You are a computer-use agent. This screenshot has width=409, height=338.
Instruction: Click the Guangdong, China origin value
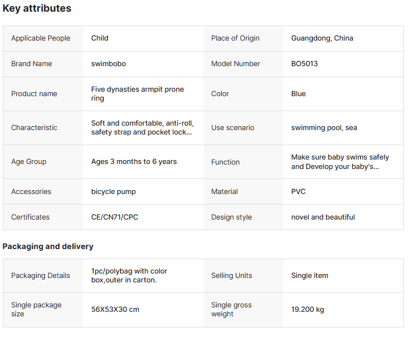(x=322, y=38)
